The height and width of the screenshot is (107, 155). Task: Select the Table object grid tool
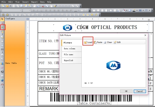2,41
